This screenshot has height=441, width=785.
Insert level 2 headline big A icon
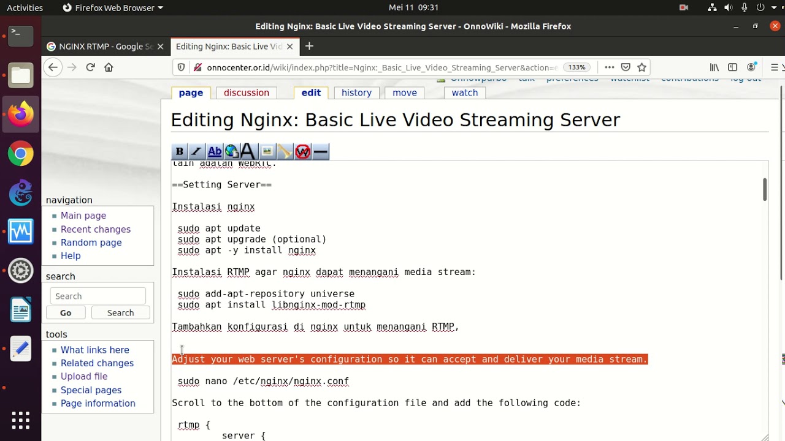click(x=248, y=152)
